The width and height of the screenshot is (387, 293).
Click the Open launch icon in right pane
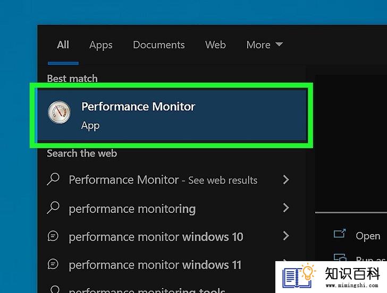coord(340,234)
